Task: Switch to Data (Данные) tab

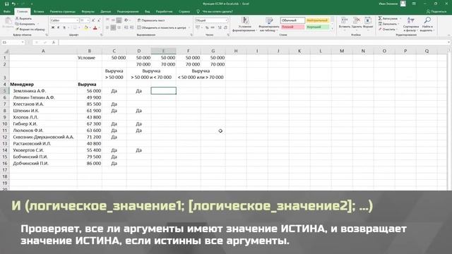Action: 106,11
